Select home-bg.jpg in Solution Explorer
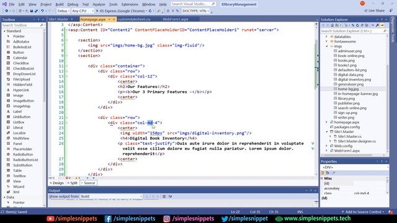The height and width of the screenshot is (223, 397). (348, 89)
